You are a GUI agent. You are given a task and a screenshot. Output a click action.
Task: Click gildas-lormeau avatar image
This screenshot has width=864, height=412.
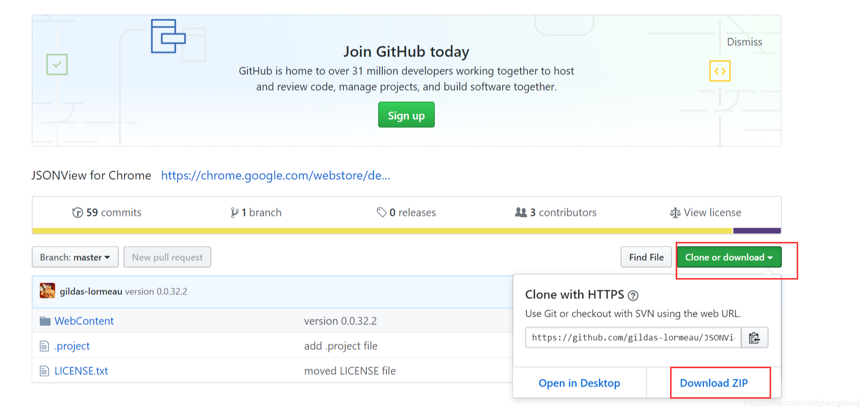pyautogui.click(x=47, y=291)
